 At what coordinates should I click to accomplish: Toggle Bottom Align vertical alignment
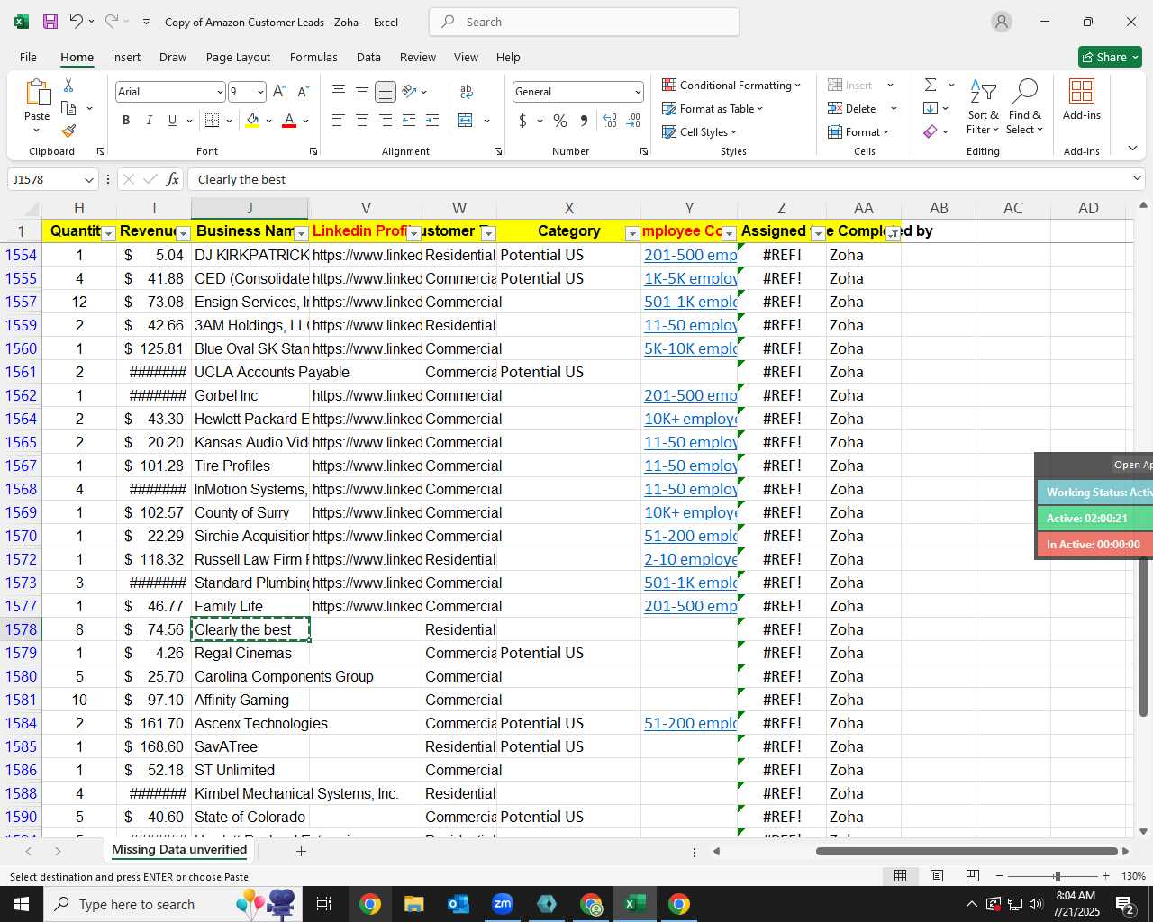pos(385,92)
